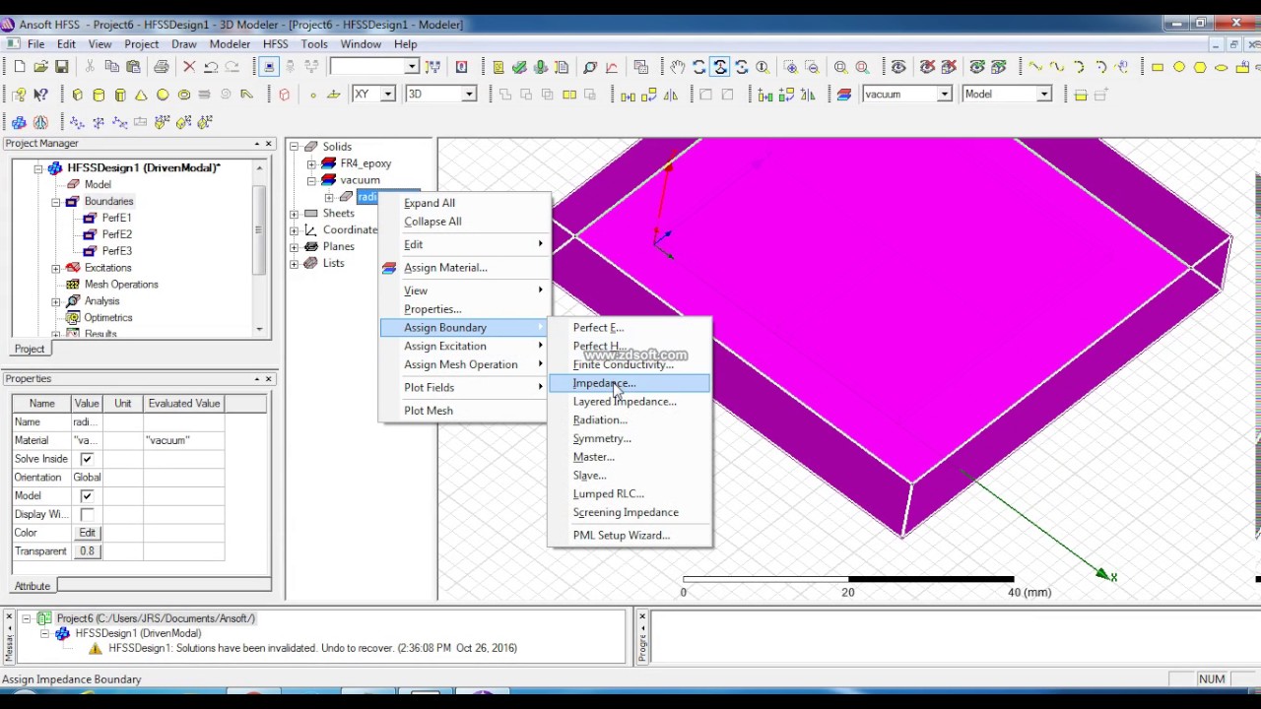Click the New project icon

point(20,67)
